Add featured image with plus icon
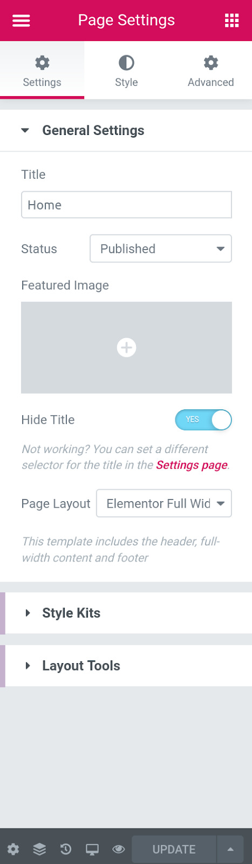Viewport: 252px width, 864px height. [x=126, y=347]
